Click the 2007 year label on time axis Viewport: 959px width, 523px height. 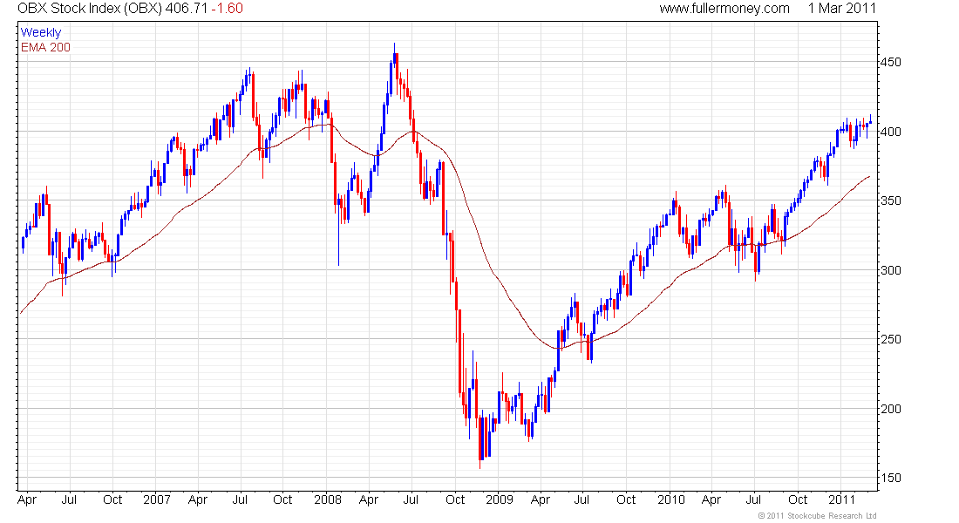157,499
